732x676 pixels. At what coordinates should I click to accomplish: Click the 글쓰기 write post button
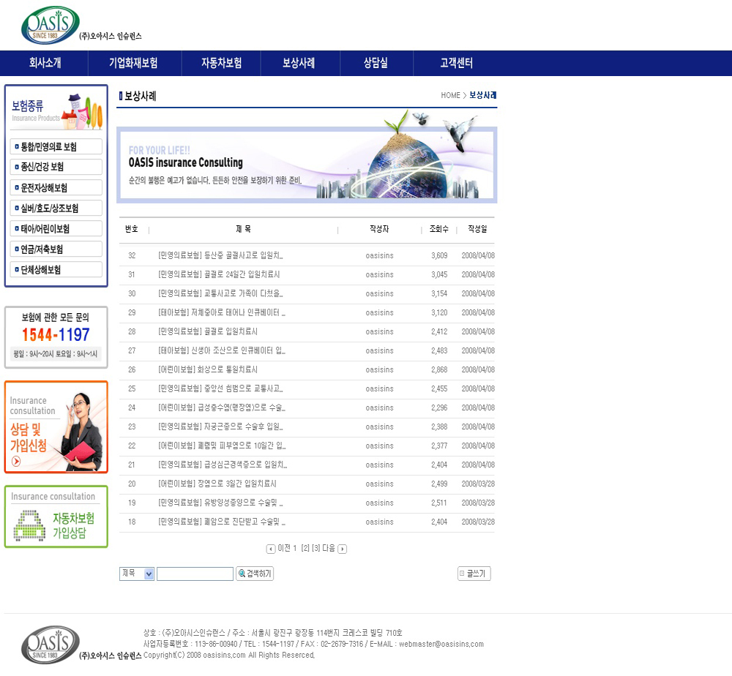(x=474, y=574)
